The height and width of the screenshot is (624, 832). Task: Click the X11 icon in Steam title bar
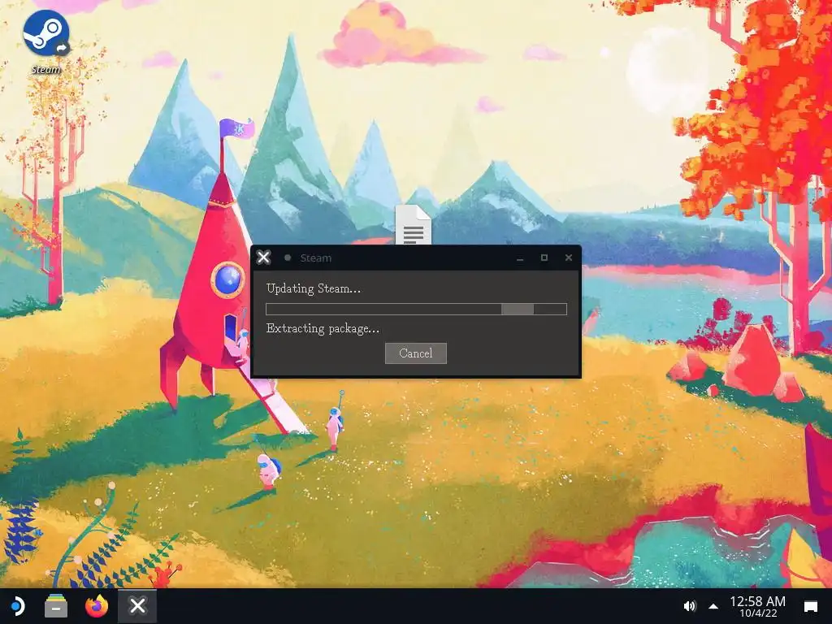pyautogui.click(x=263, y=258)
